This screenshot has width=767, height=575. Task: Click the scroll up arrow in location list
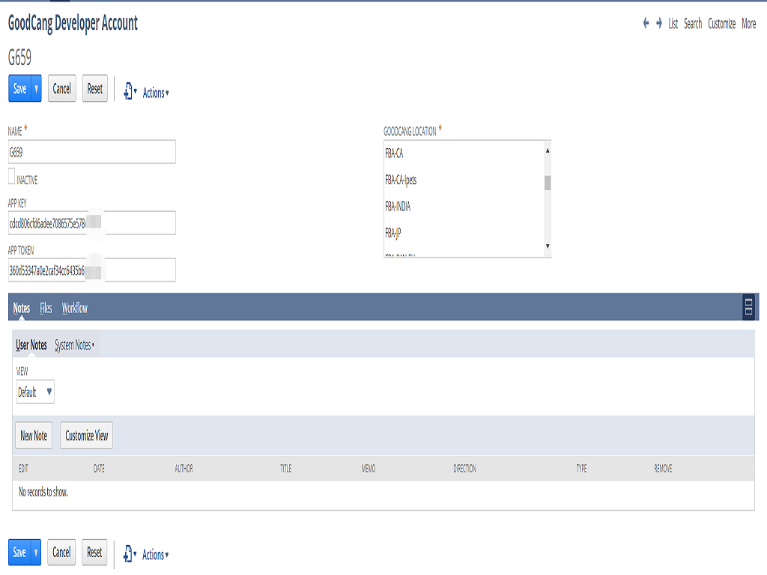[x=548, y=150]
